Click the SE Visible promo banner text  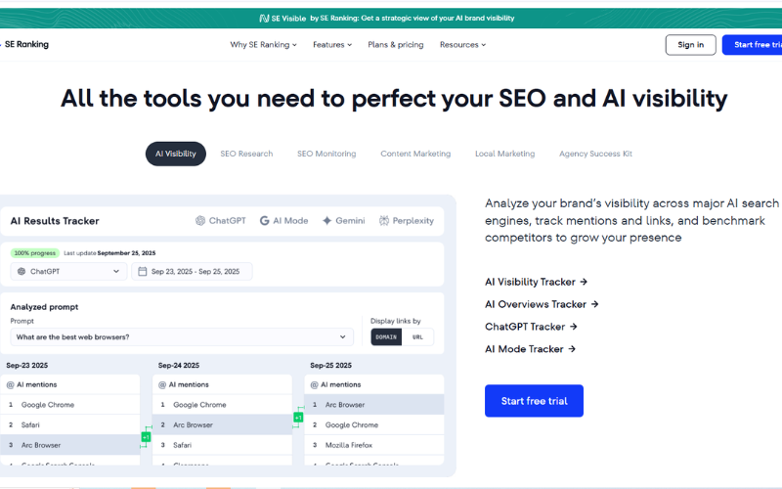click(413, 18)
